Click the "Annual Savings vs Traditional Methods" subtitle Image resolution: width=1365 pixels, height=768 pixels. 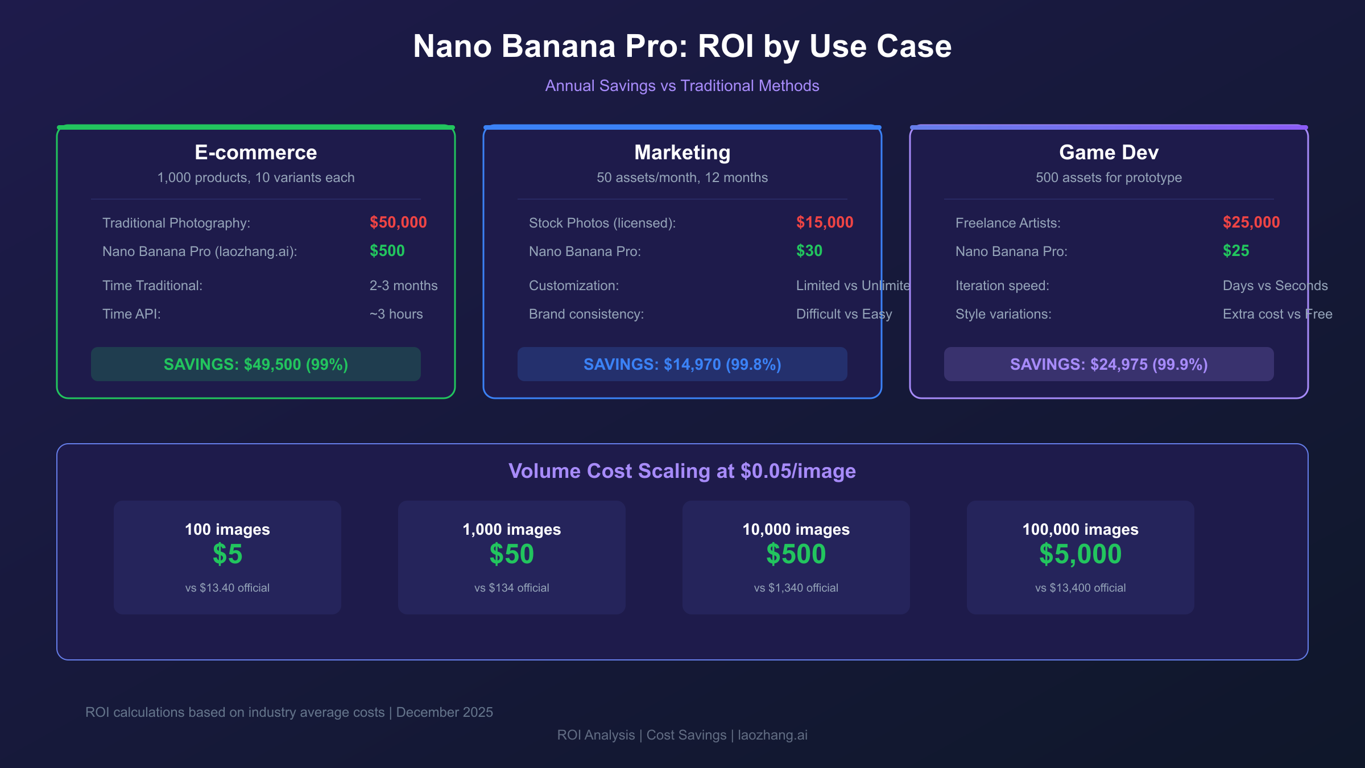[682, 86]
